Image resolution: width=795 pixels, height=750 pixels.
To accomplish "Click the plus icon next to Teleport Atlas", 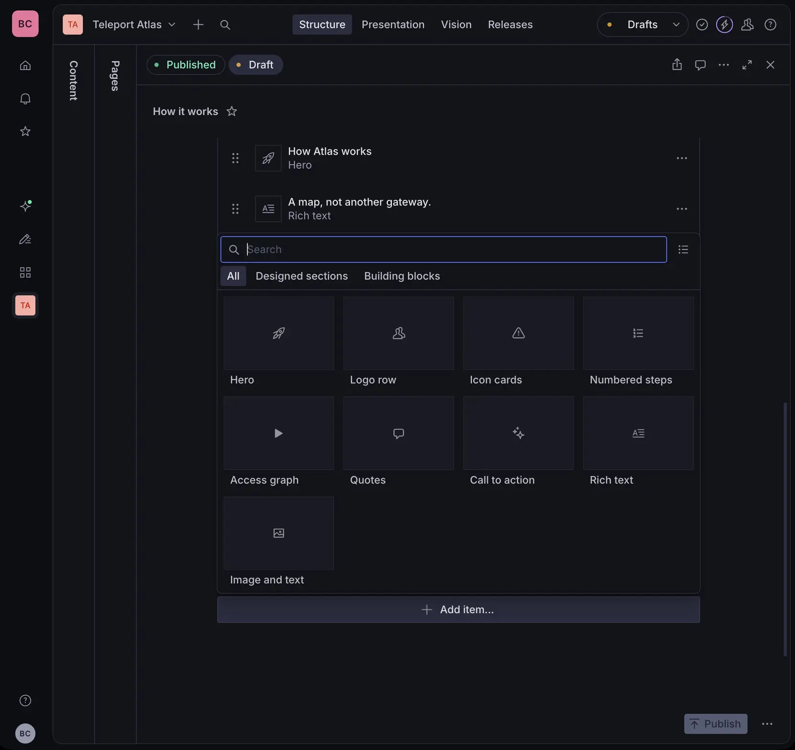I will click(198, 24).
